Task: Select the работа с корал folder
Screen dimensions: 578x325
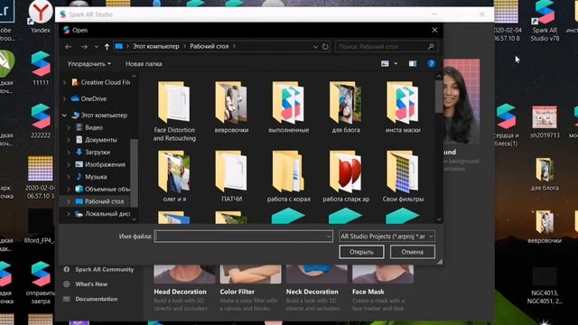Action: [x=289, y=176]
